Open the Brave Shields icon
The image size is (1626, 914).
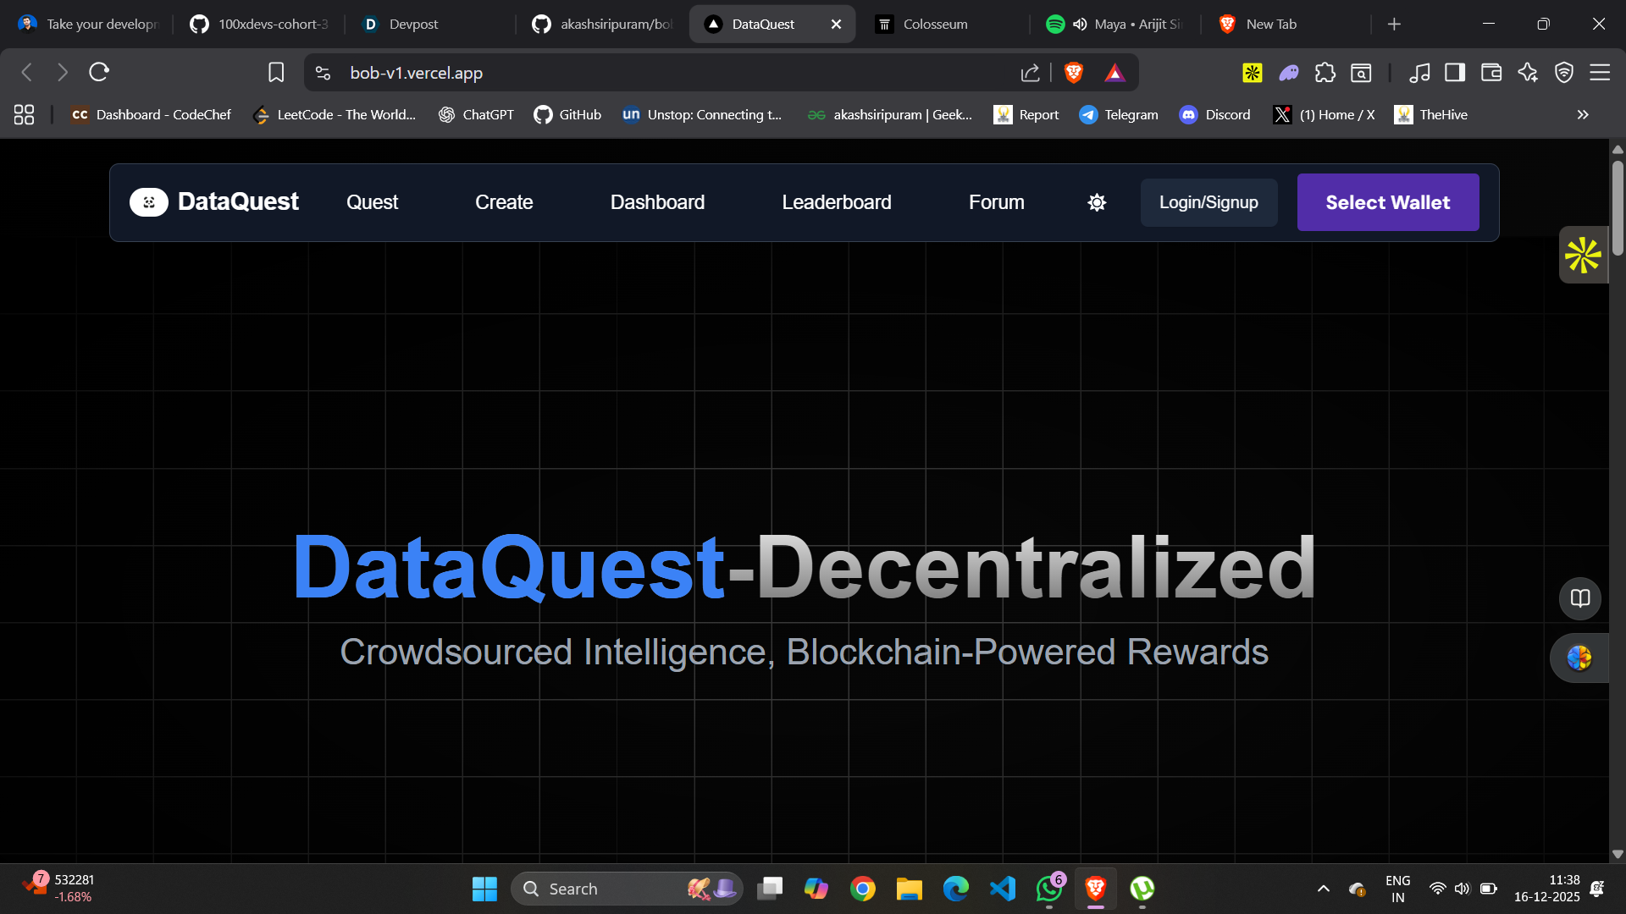1073,73
